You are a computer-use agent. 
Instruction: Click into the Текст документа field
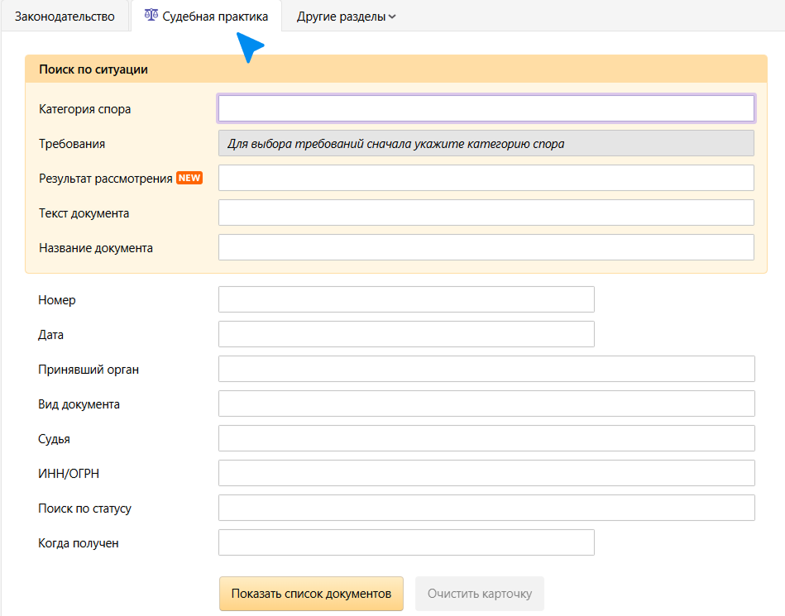(x=486, y=212)
